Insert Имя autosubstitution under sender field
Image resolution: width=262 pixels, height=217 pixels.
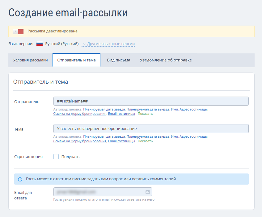pos(175,109)
